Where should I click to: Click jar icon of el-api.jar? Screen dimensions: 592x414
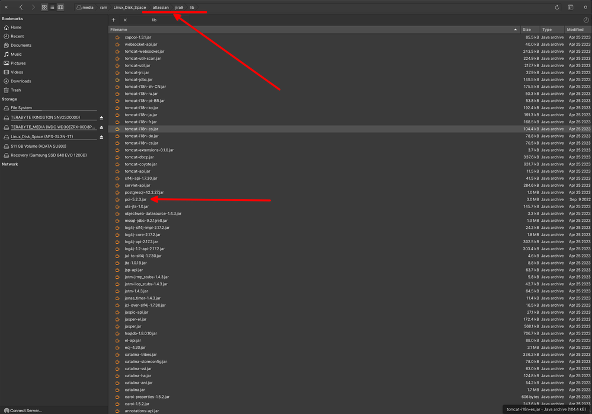[x=117, y=340]
